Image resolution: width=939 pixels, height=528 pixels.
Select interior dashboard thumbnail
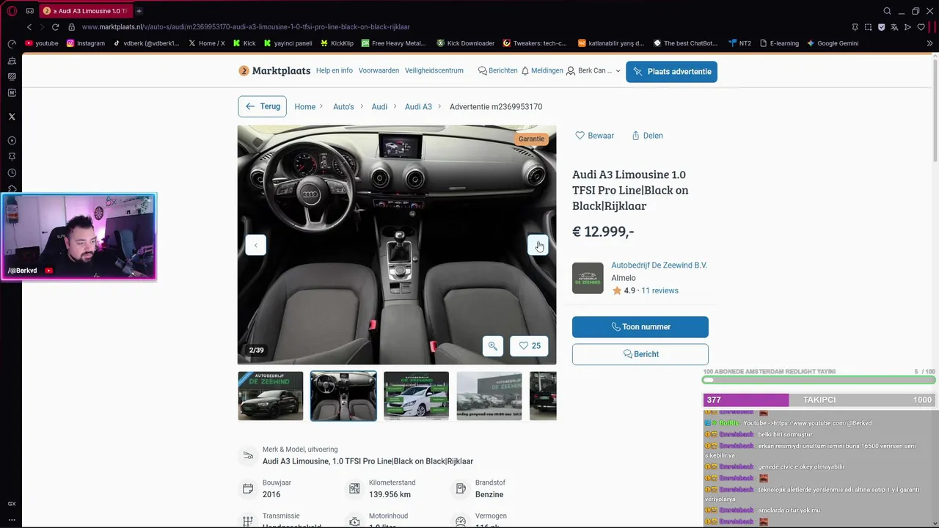pos(343,396)
